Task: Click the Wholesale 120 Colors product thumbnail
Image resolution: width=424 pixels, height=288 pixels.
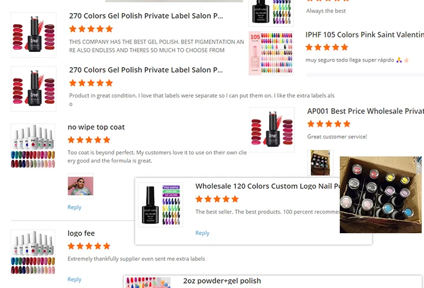Action: (161, 204)
